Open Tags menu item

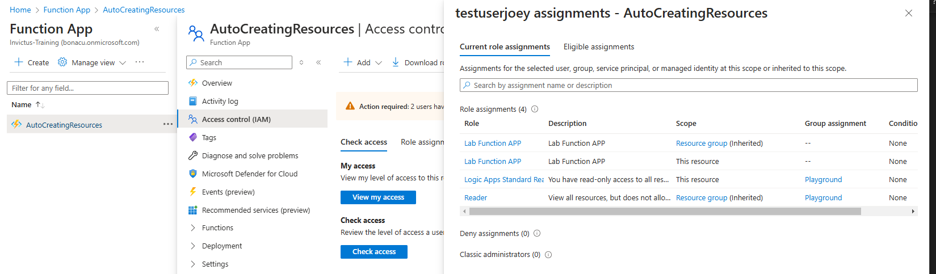click(209, 137)
